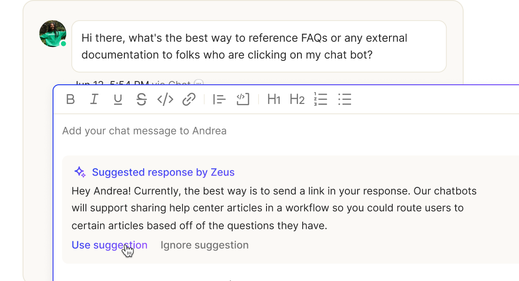The image size is (519, 281).
Task: Insert inline code formatting
Action: [x=165, y=99]
